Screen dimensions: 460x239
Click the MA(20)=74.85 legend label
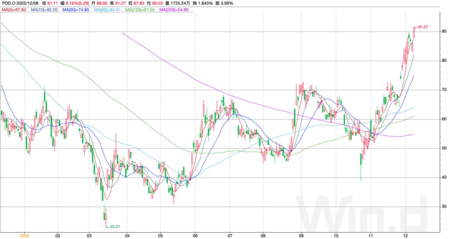point(76,10)
